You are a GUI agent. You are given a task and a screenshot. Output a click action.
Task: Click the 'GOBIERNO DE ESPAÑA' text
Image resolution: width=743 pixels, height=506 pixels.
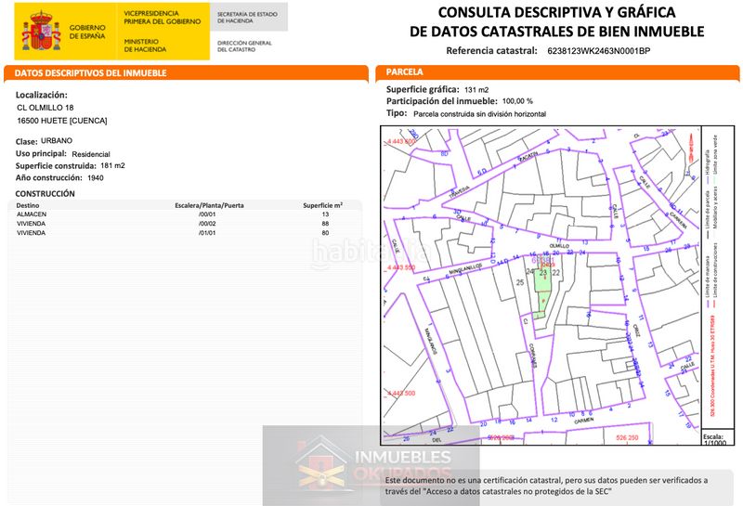87,32
